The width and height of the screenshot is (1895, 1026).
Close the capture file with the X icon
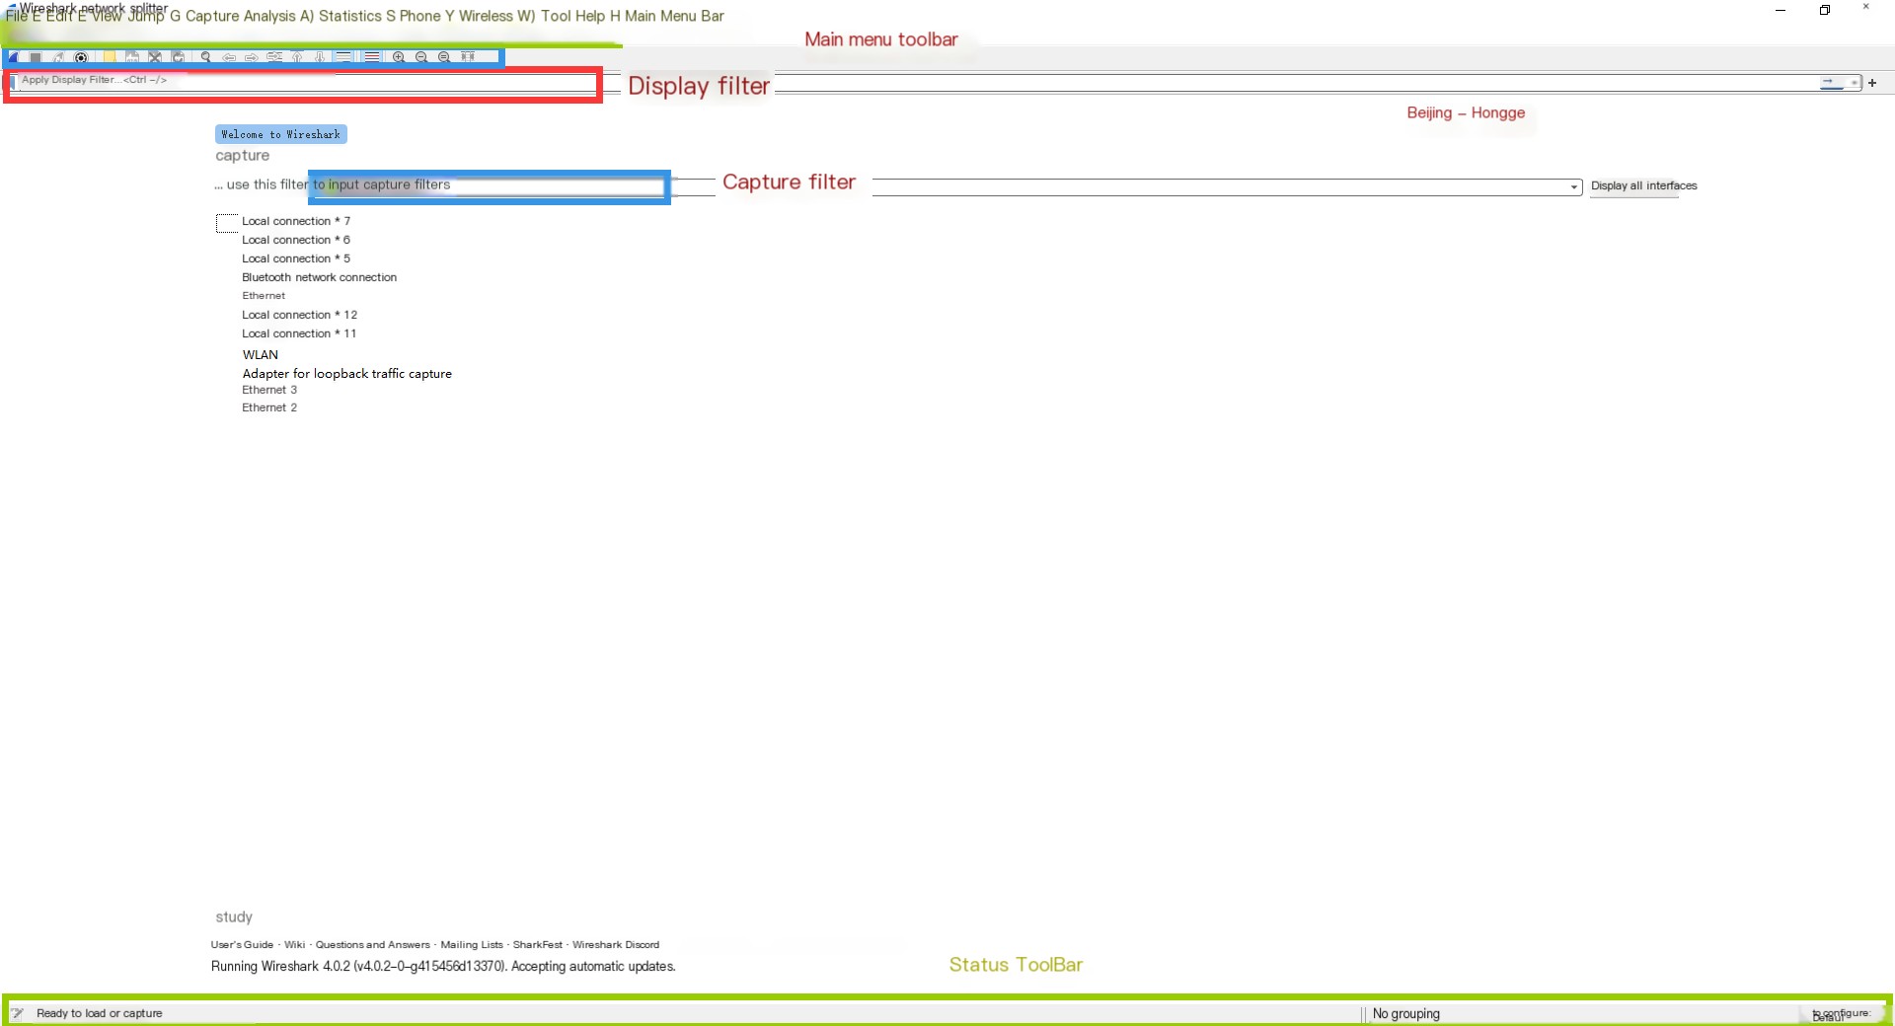[x=155, y=57]
